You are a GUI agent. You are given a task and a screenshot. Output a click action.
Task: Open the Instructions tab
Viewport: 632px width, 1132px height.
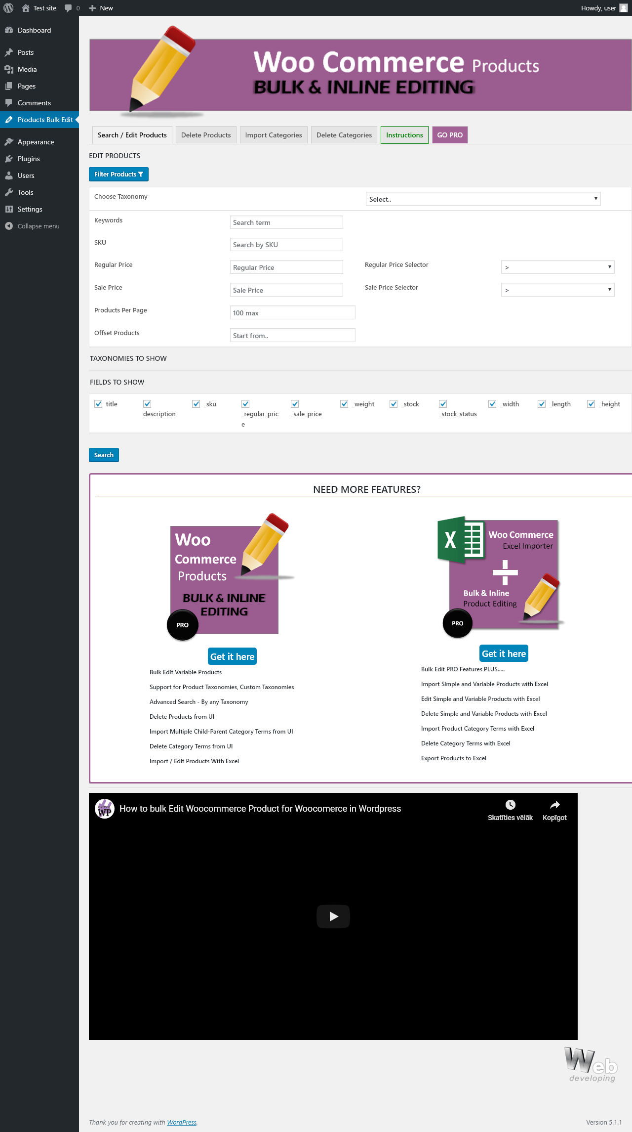(404, 135)
